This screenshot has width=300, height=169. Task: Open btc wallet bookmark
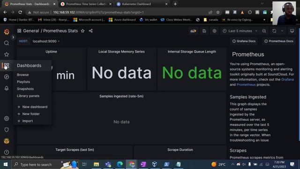coord(148,20)
